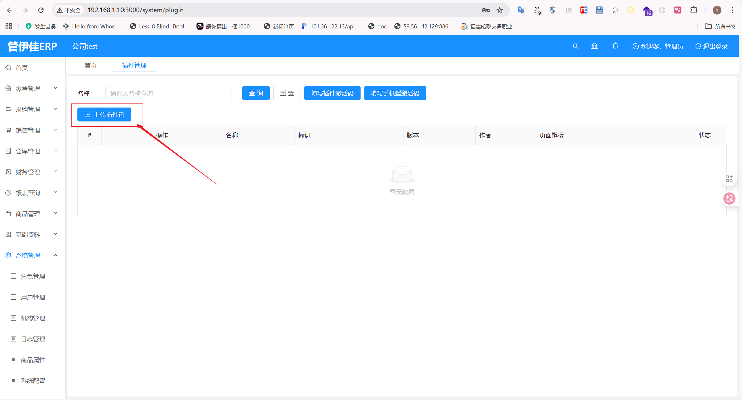Open 日志管理 in the sidebar
Viewport: 742px width, 400px height.
pyautogui.click(x=33, y=339)
